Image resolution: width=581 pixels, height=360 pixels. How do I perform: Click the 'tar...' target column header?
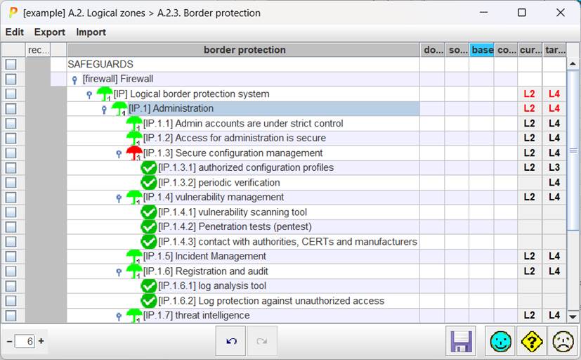[x=555, y=50]
